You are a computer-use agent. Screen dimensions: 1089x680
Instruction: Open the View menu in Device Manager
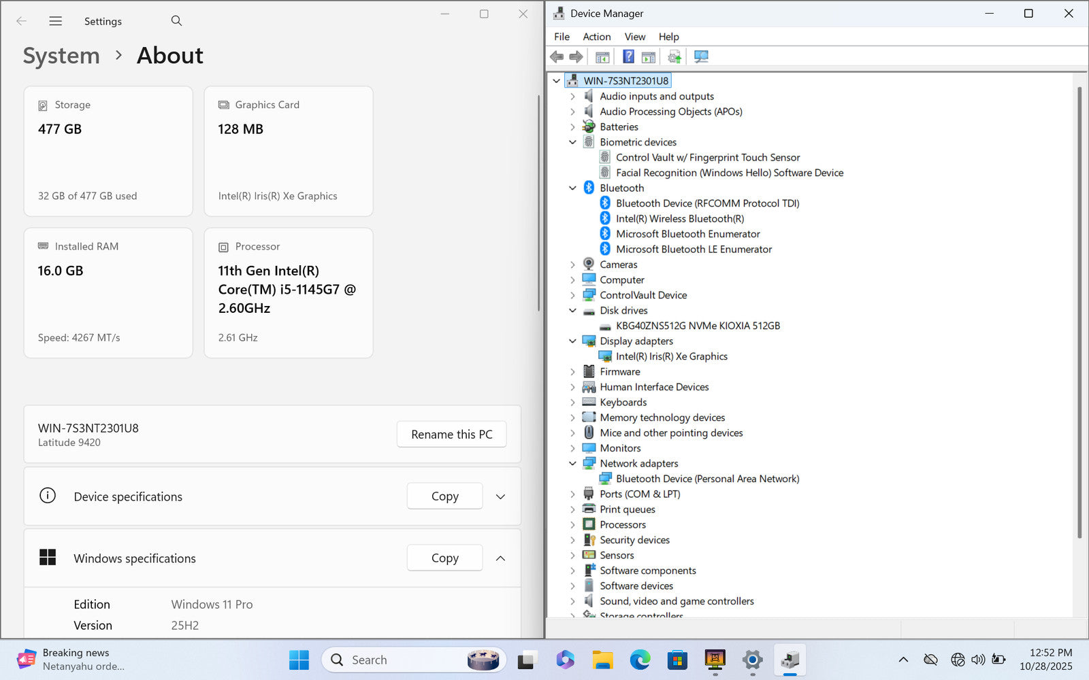(635, 37)
